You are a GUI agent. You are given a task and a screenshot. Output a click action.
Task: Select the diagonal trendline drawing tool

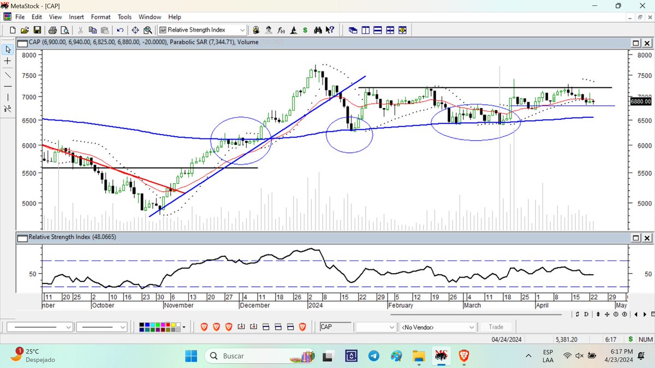[x=8, y=74]
